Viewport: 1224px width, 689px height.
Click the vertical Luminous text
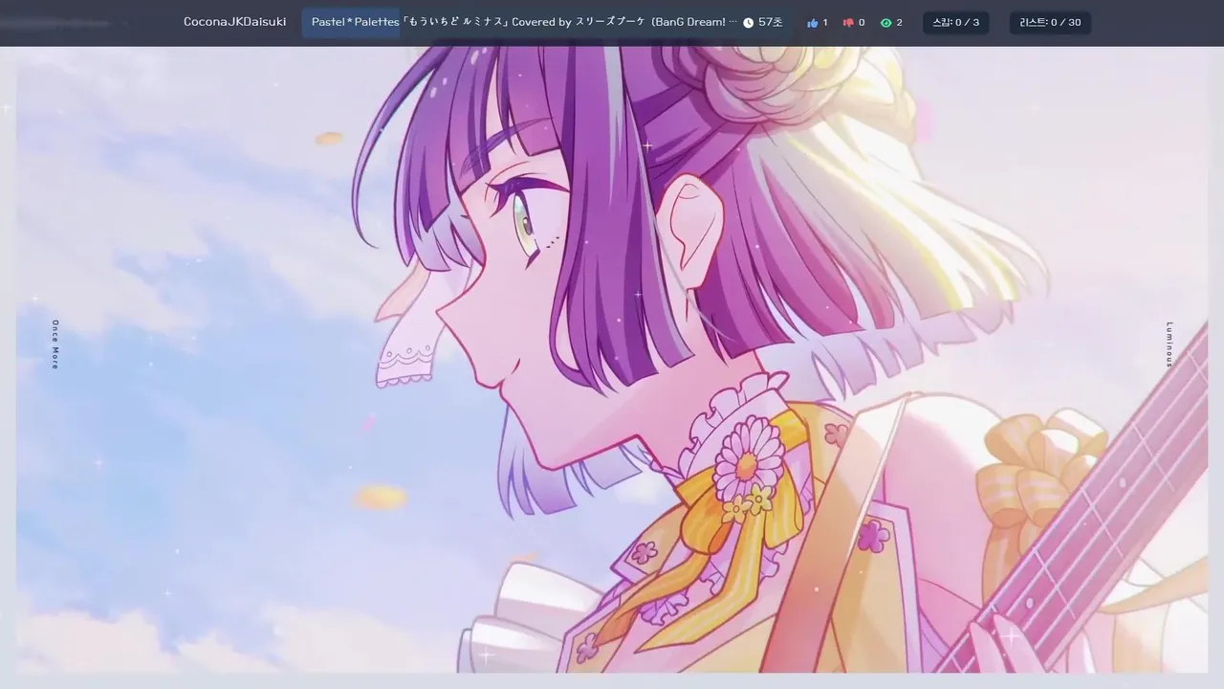click(1169, 344)
